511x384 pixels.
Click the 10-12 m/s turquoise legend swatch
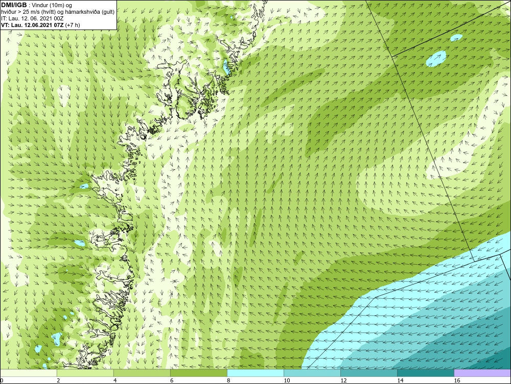coord(312,373)
